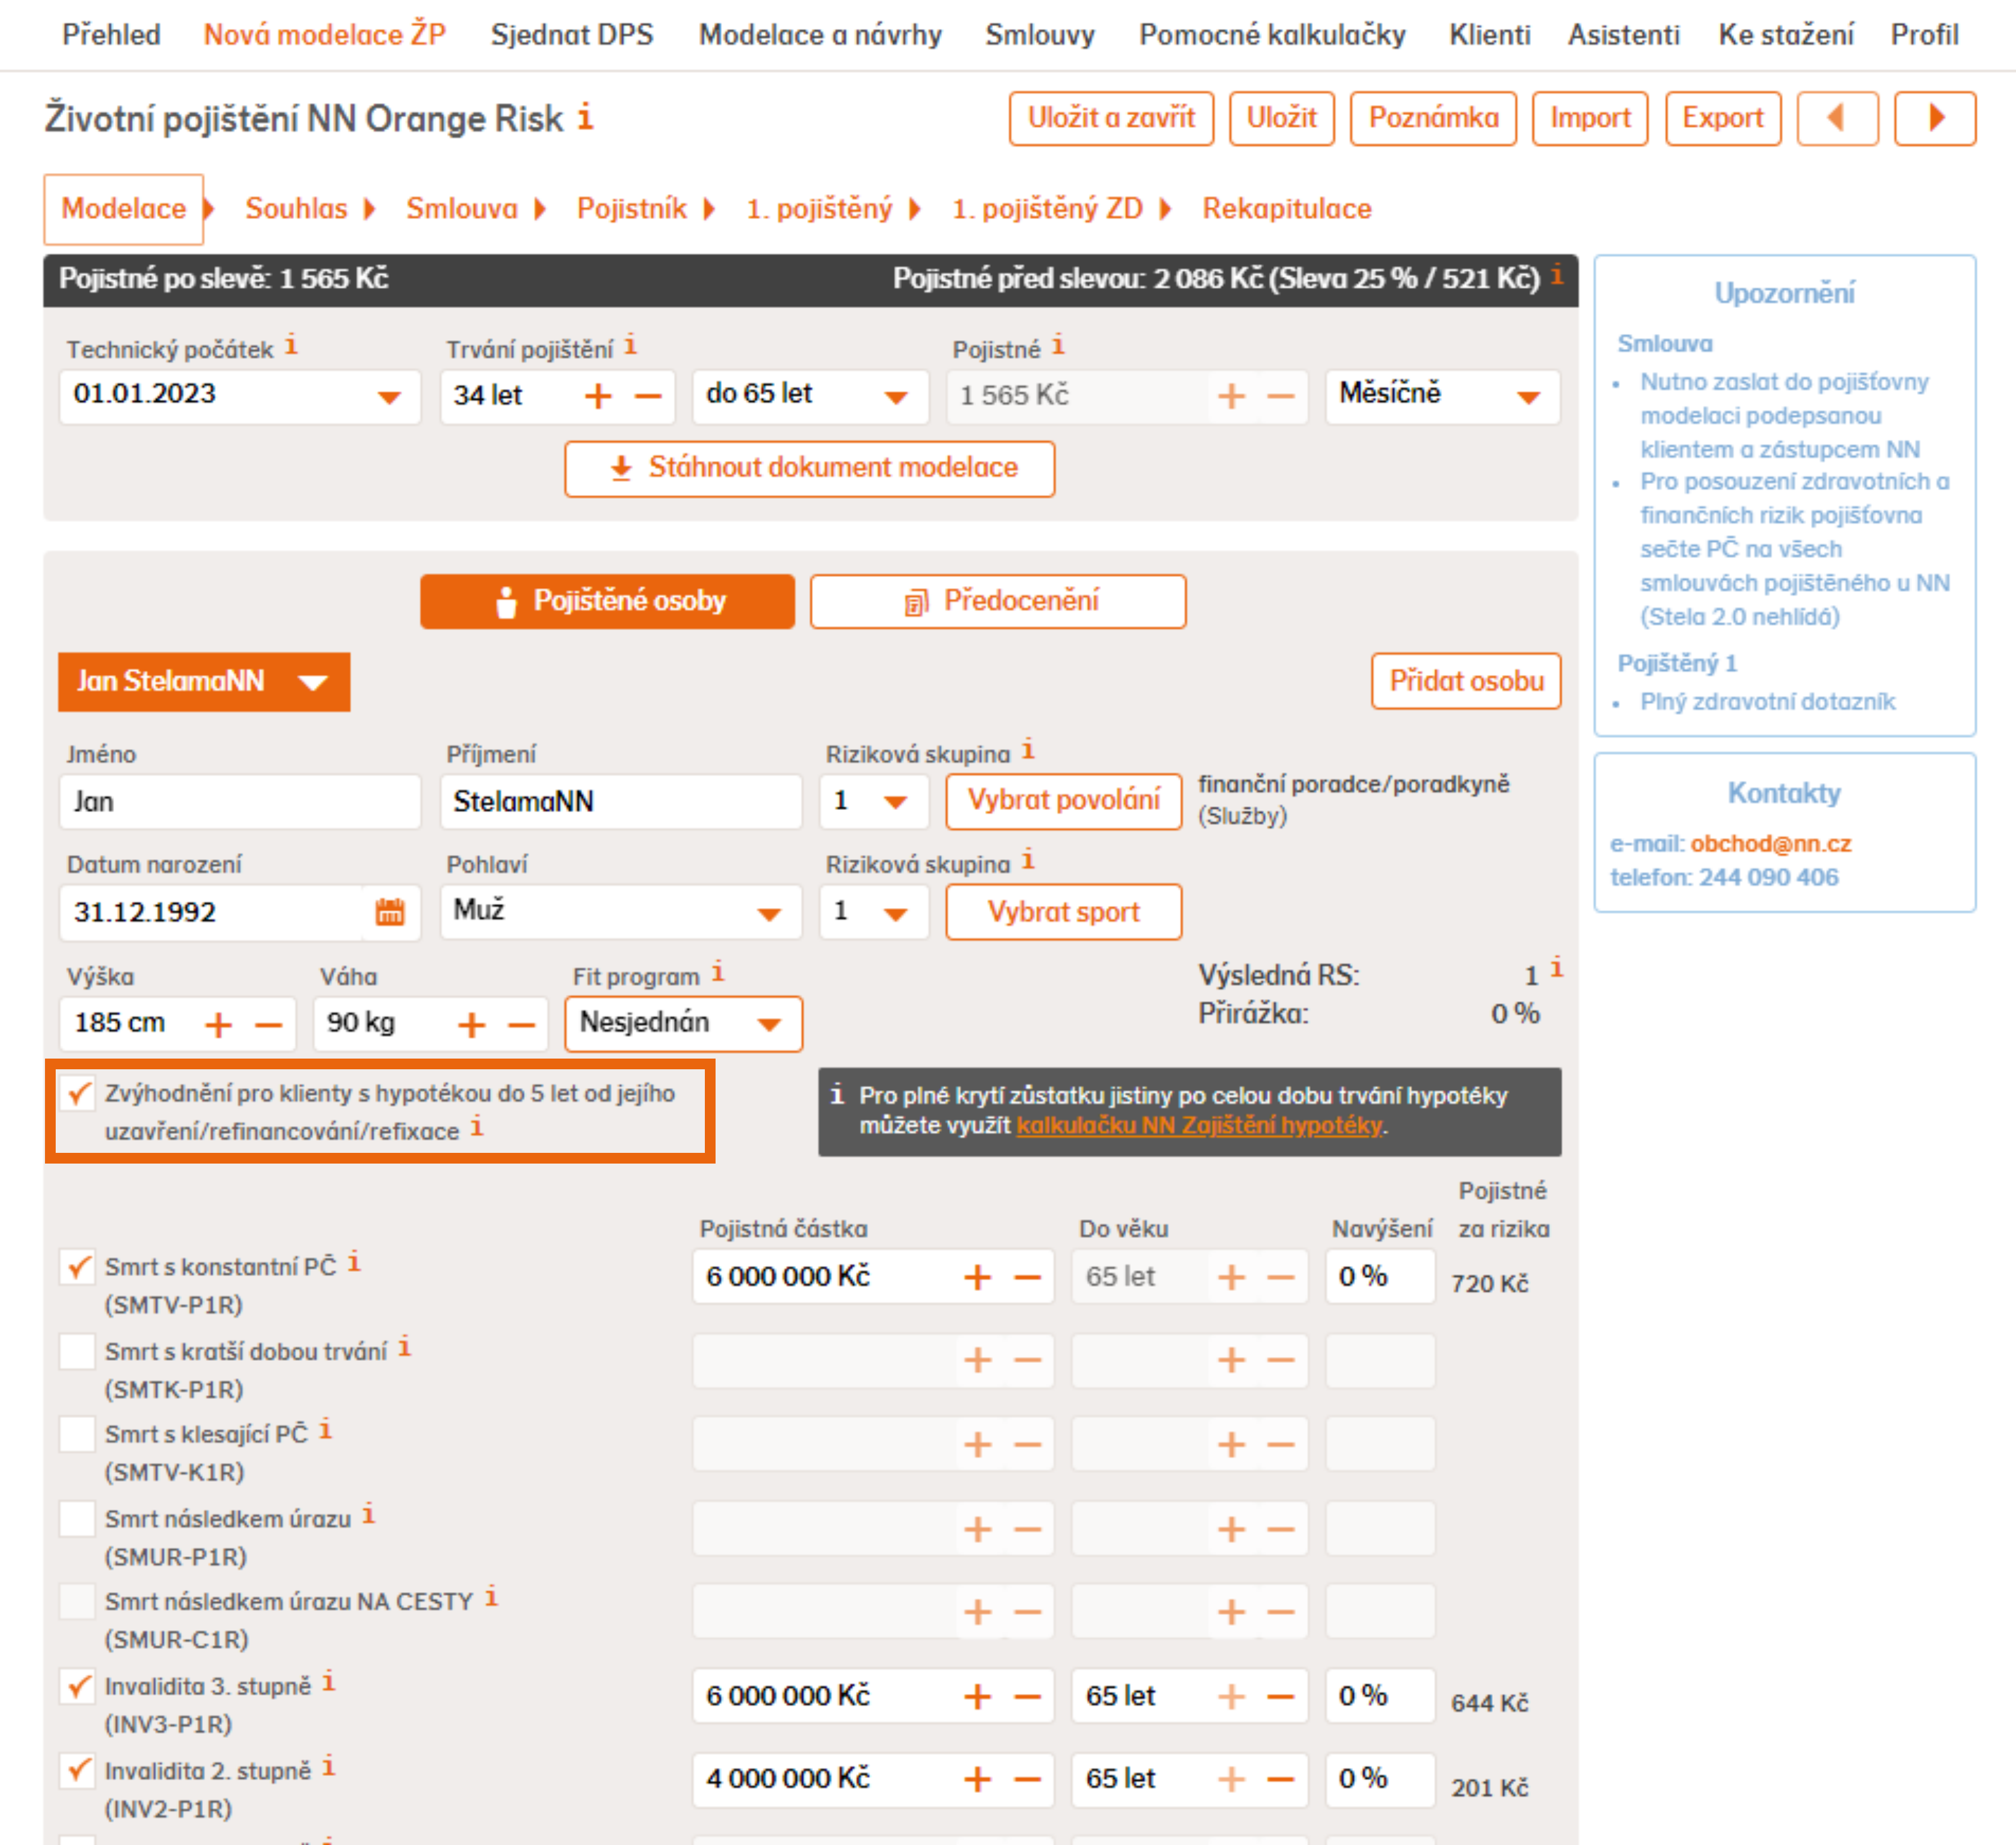Click info icon beside Fit program
2016x1845 pixels.
718,972
